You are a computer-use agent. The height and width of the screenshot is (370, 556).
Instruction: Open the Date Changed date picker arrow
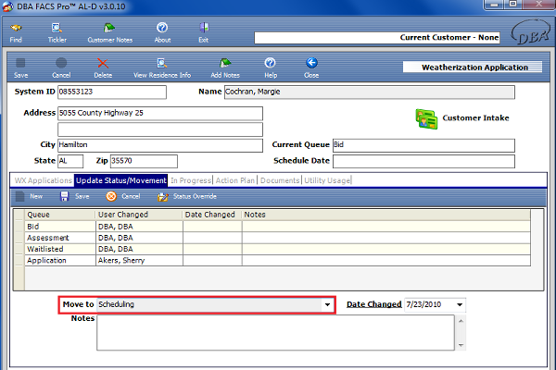coord(460,305)
